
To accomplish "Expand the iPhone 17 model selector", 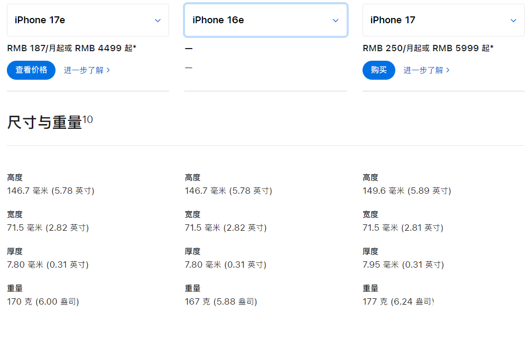I will pyautogui.click(x=443, y=20).
